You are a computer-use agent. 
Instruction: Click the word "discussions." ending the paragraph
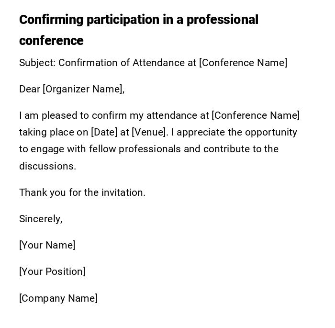(47, 166)
